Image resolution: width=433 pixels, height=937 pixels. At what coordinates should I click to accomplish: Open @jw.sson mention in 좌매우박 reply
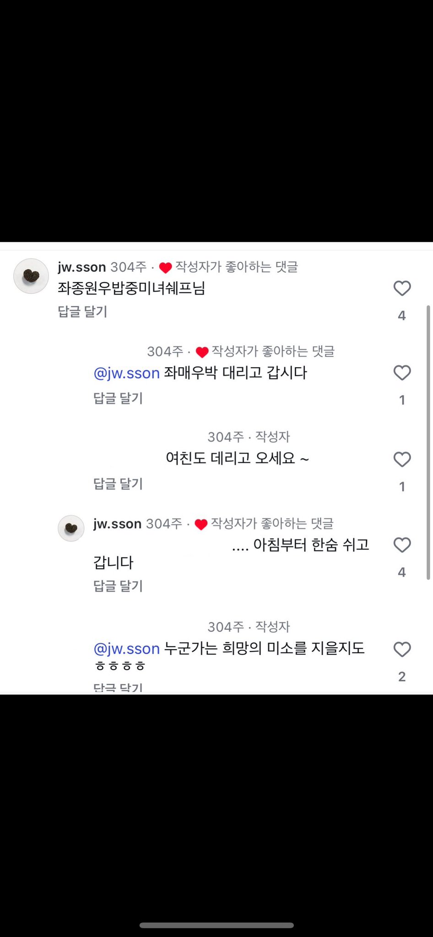point(126,373)
